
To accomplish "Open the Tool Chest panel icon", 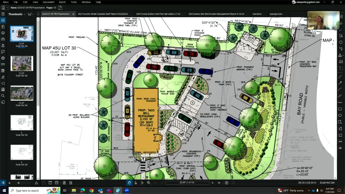I will point(3,39).
